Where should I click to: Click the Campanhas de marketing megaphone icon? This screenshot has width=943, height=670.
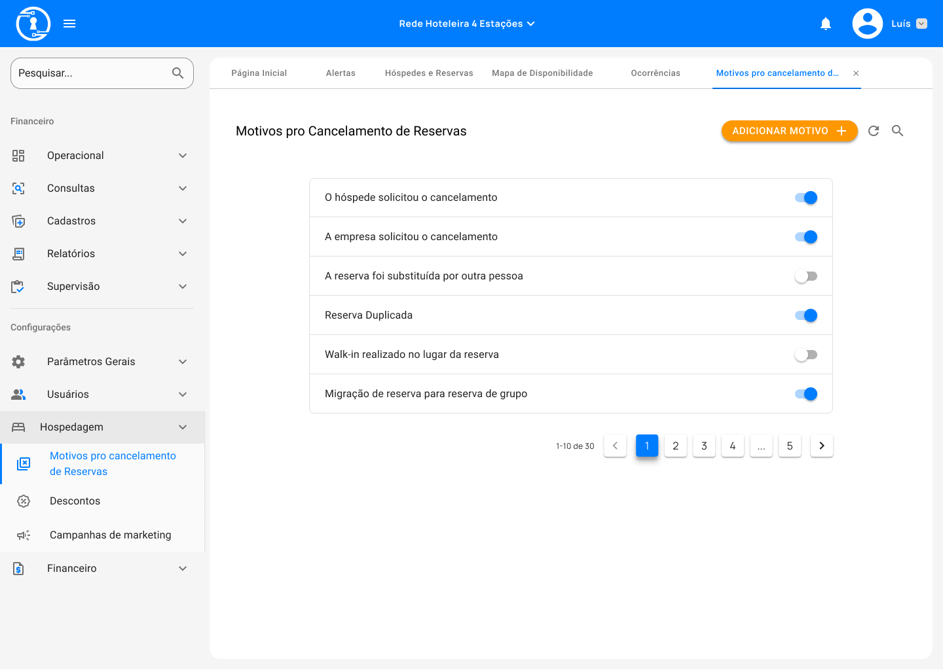click(24, 535)
